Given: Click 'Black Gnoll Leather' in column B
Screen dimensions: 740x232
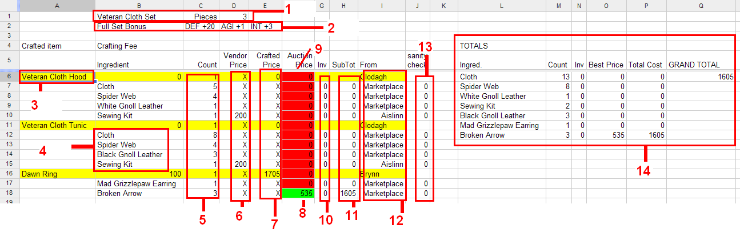Looking at the screenshot, I should 139,154.
